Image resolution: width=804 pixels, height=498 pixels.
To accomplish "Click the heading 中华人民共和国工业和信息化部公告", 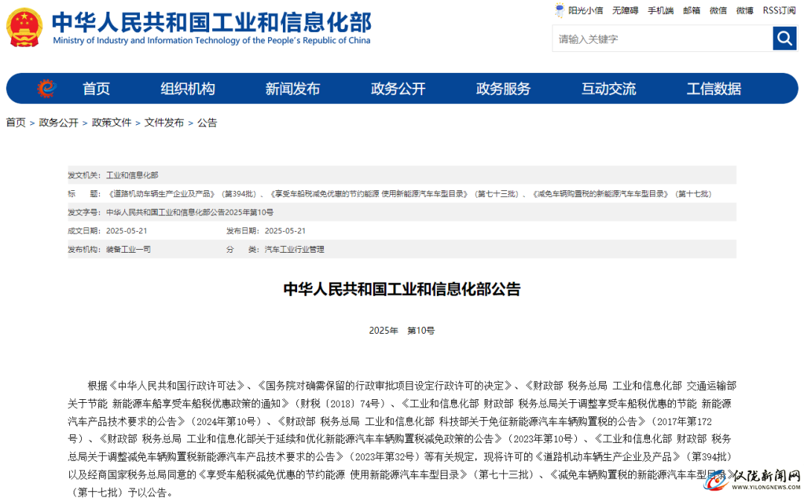I will (x=402, y=289).
